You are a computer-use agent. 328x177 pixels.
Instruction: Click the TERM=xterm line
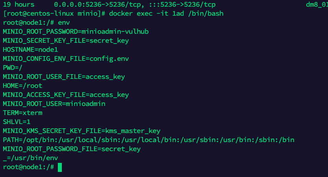point(22,113)
